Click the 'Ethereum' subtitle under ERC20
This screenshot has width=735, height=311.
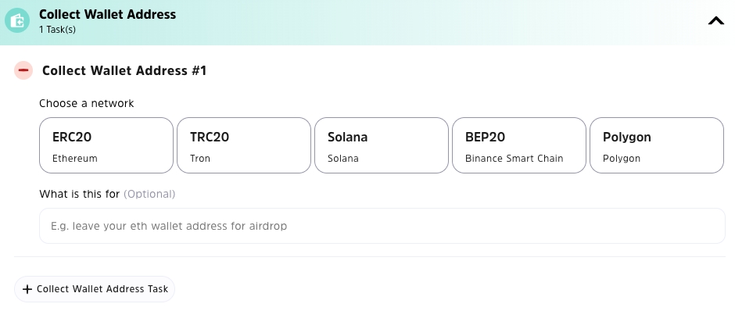75,159
